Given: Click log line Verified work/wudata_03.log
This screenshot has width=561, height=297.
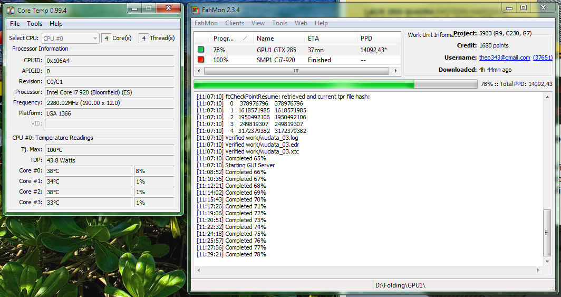Looking at the screenshot, I should pyautogui.click(x=247, y=138).
